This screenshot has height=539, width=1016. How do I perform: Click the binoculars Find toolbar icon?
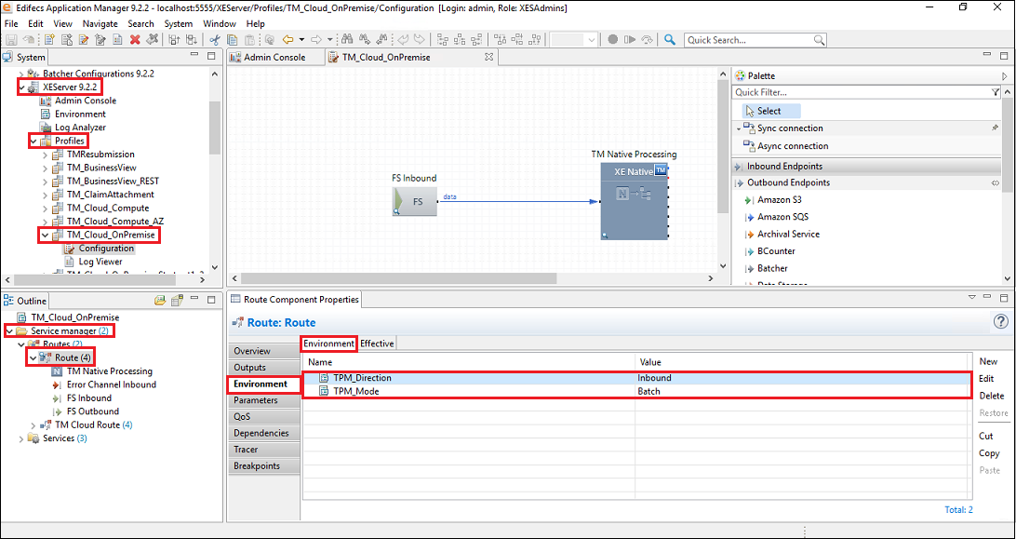[347, 40]
